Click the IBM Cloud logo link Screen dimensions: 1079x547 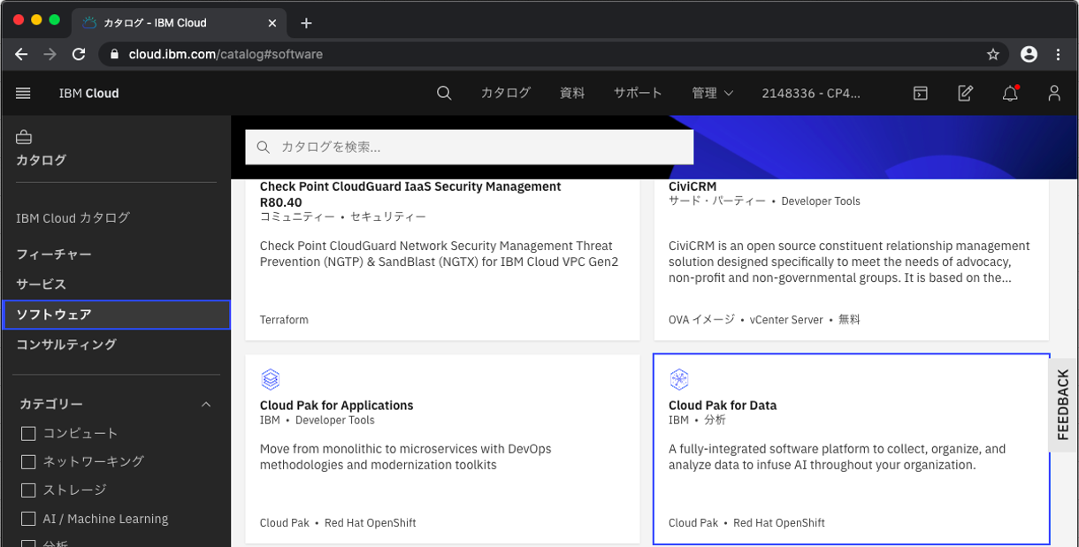point(88,93)
